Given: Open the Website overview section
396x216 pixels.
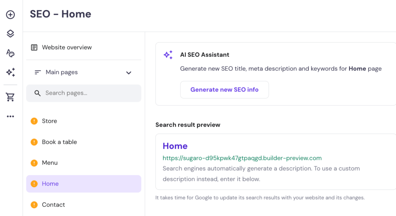Looking at the screenshot, I should (x=67, y=48).
